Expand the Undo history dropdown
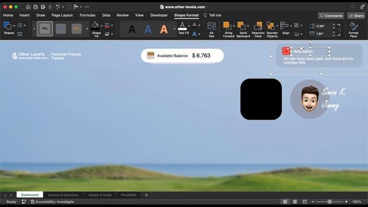Screen dimensions: 368x207 point(63,7)
